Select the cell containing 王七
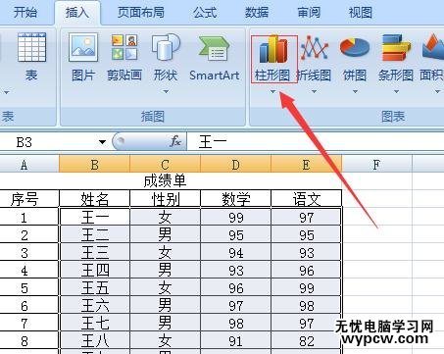The image size is (444, 354). click(94, 323)
